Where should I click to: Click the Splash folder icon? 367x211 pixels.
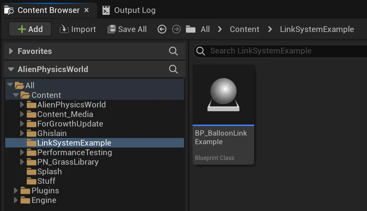tap(32, 171)
